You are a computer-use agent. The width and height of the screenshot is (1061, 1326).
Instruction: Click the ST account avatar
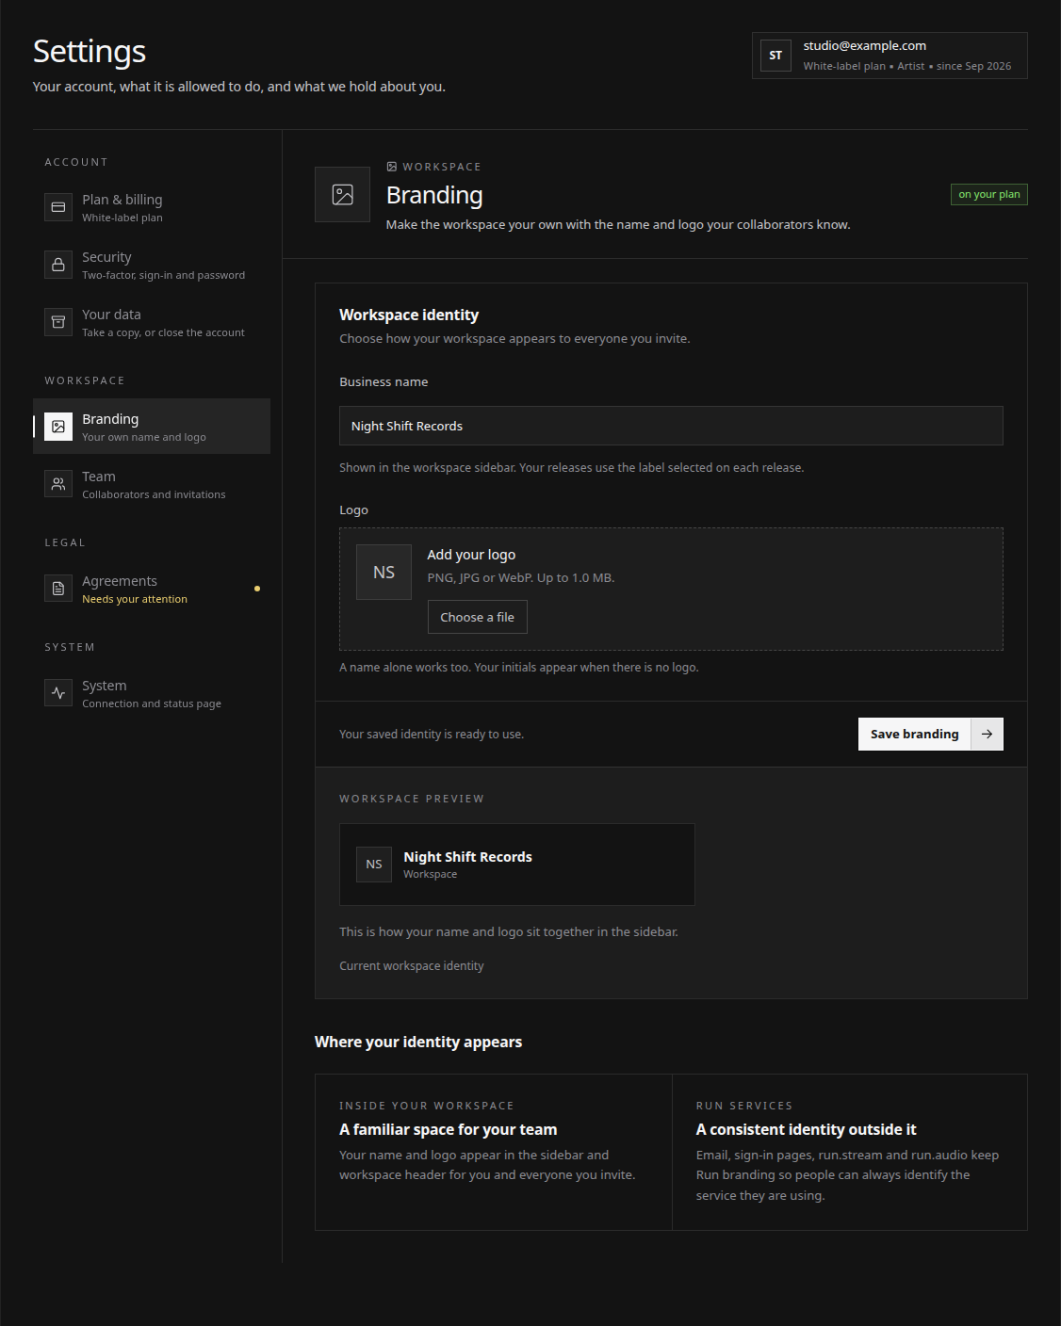(x=775, y=56)
